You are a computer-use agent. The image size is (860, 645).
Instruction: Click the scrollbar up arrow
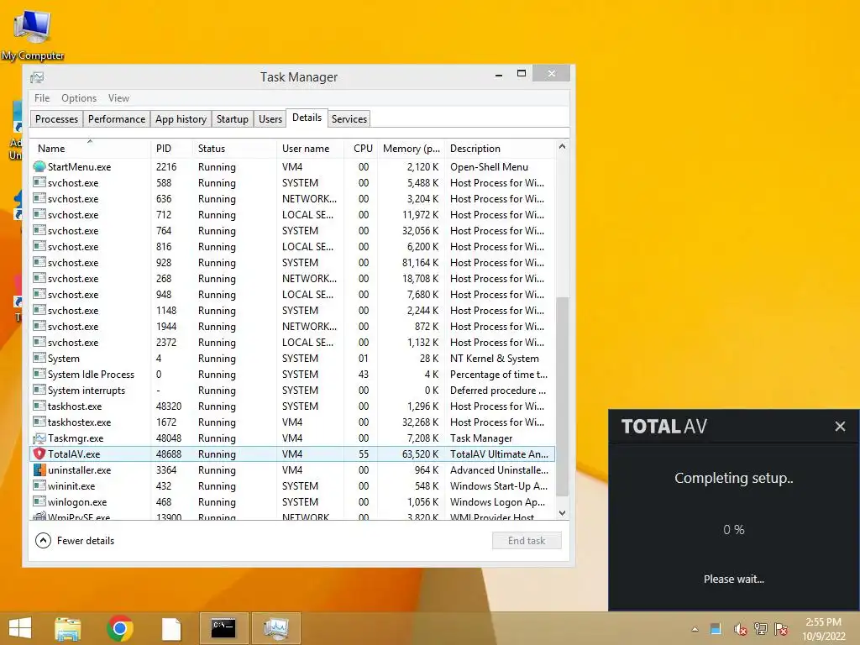(x=562, y=146)
